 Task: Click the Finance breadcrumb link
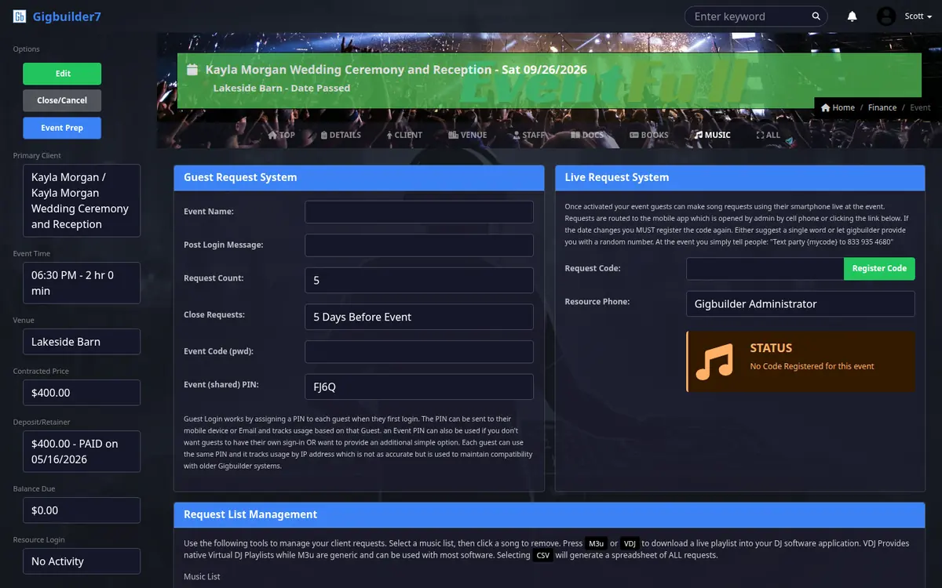pyautogui.click(x=882, y=107)
